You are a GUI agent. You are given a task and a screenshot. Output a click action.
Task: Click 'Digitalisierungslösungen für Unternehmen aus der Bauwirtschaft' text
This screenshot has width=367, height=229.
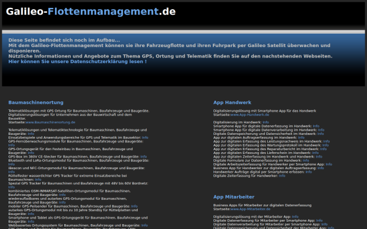(70, 117)
